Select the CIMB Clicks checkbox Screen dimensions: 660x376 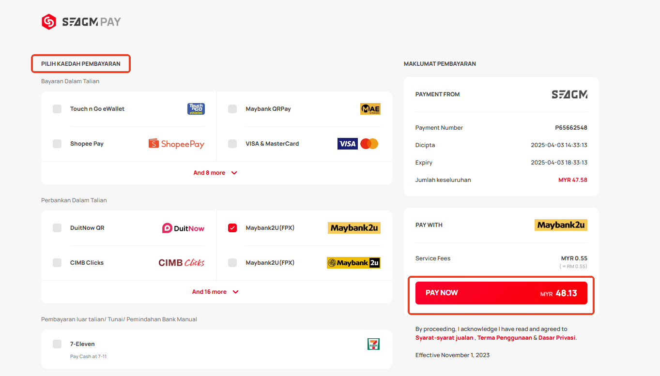[57, 263]
